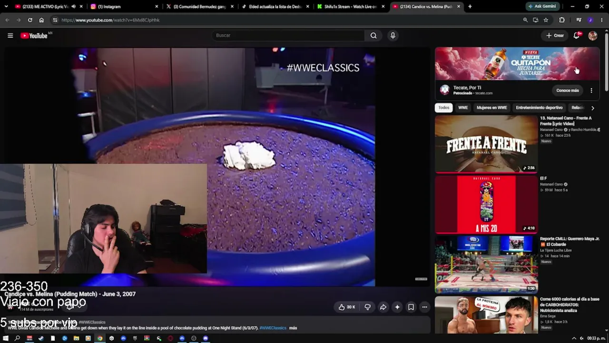Screen dimensions: 609x343
Task: Open the Windows Start menu
Action: (x=6, y=338)
